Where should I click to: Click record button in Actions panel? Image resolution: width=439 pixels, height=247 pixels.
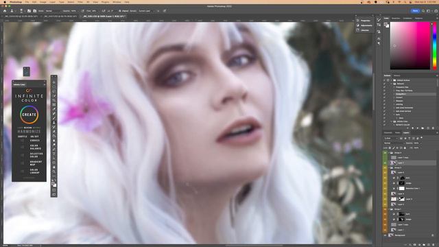[x=413, y=128]
